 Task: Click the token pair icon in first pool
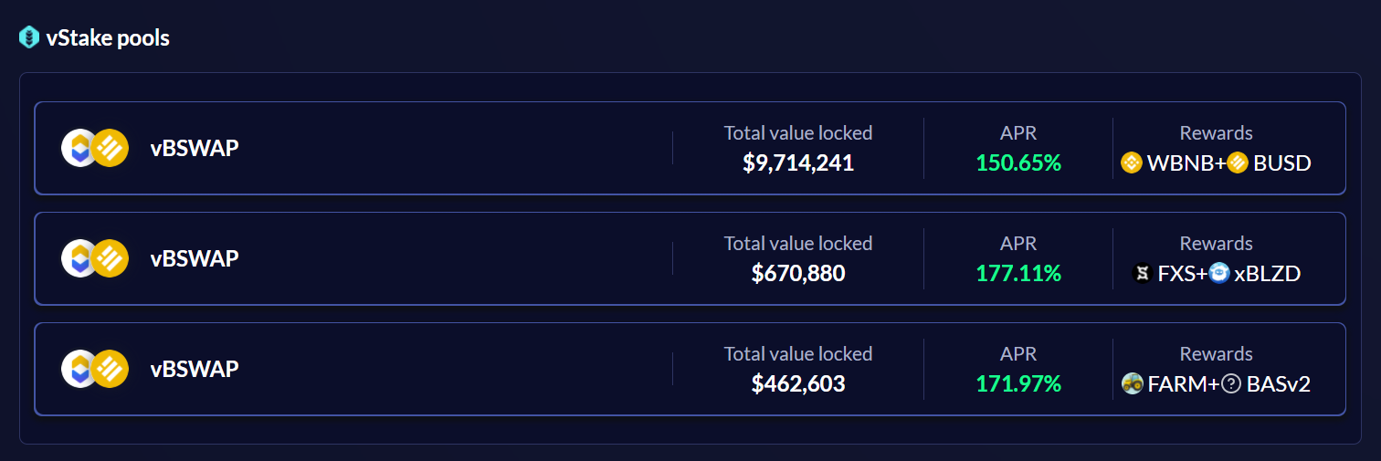pyautogui.click(x=94, y=148)
